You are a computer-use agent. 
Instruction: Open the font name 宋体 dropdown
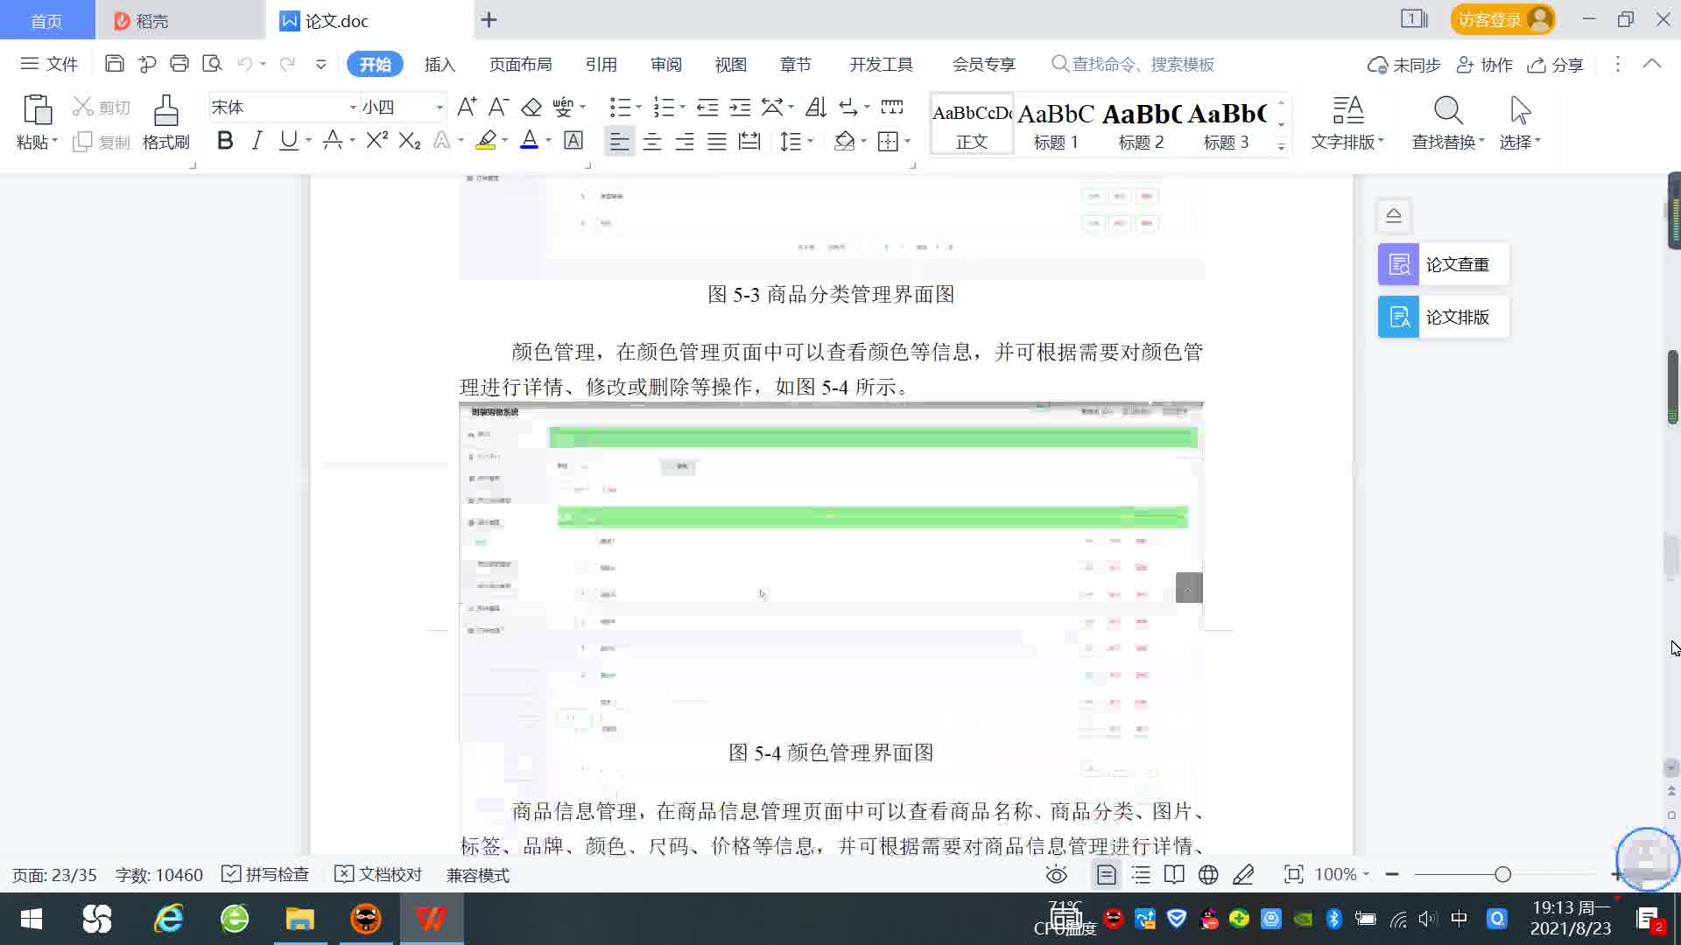pyautogui.click(x=353, y=108)
